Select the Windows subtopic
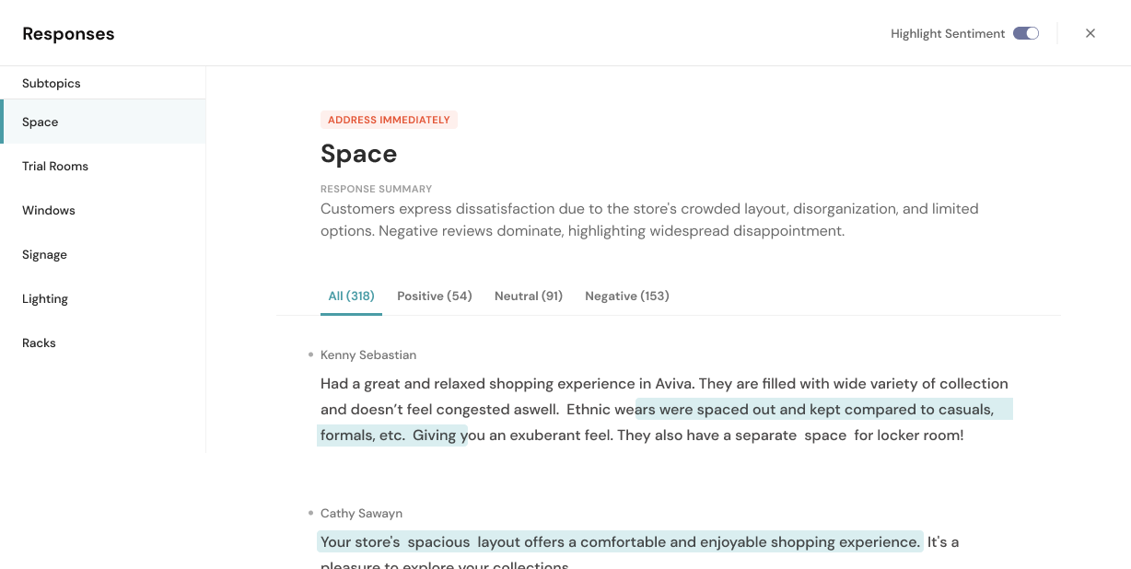Screen dimensions: 1131x569 click(49, 210)
